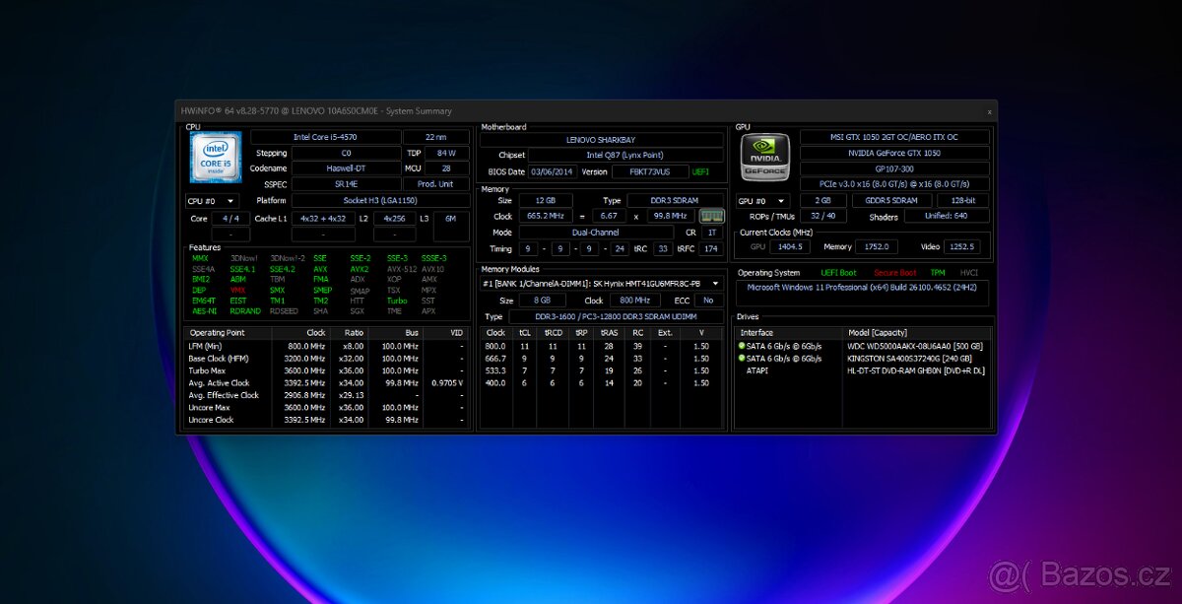Image resolution: width=1182 pixels, height=604 pixels.
Task: Click the Socket H3 (LGA1150) platform field
Action: point(380,201)
